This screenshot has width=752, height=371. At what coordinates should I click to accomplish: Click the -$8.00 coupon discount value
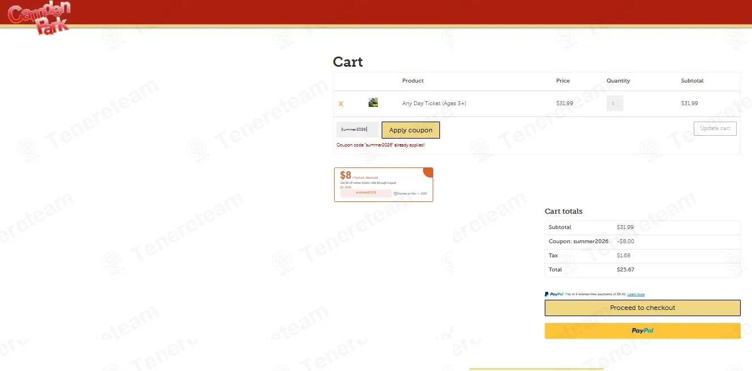625,241
